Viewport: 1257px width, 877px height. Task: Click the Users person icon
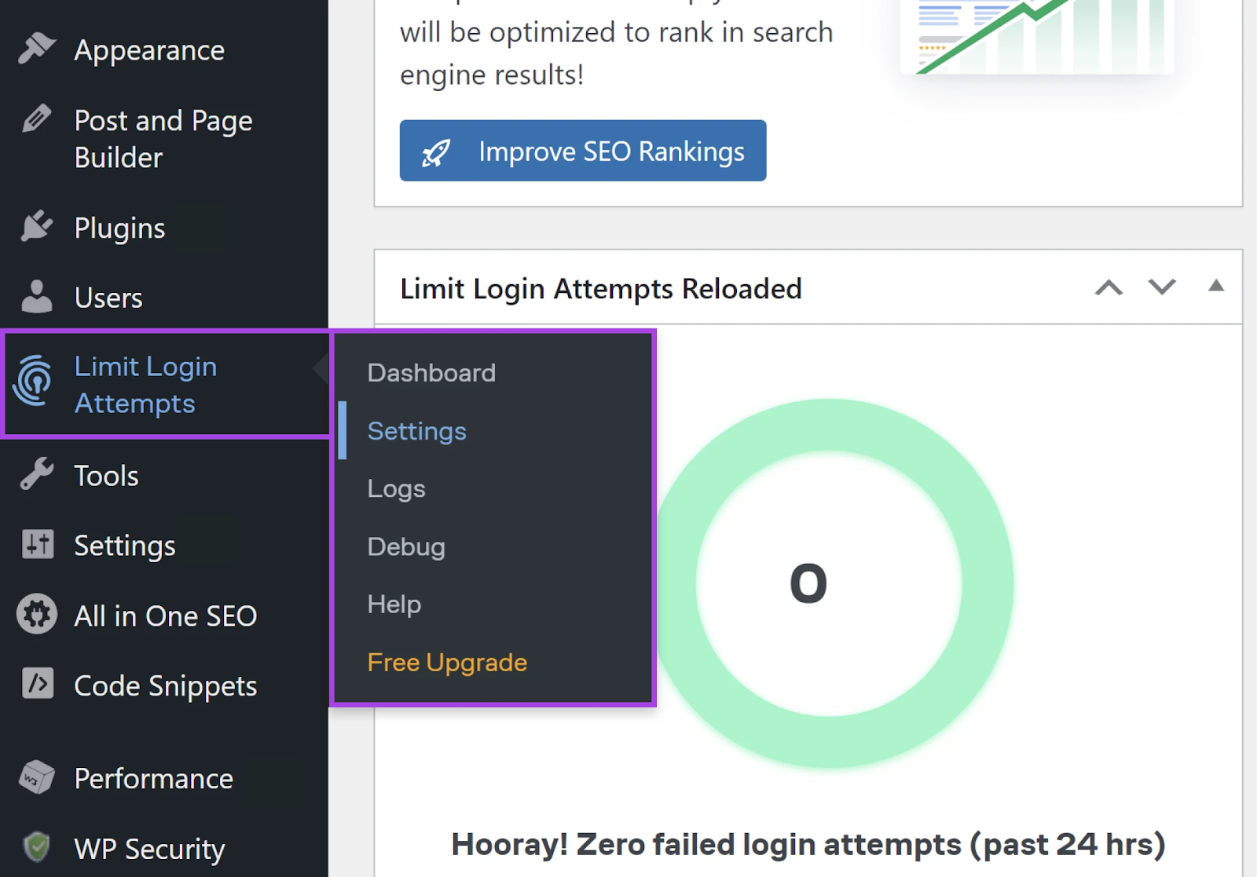pos(37,297)
